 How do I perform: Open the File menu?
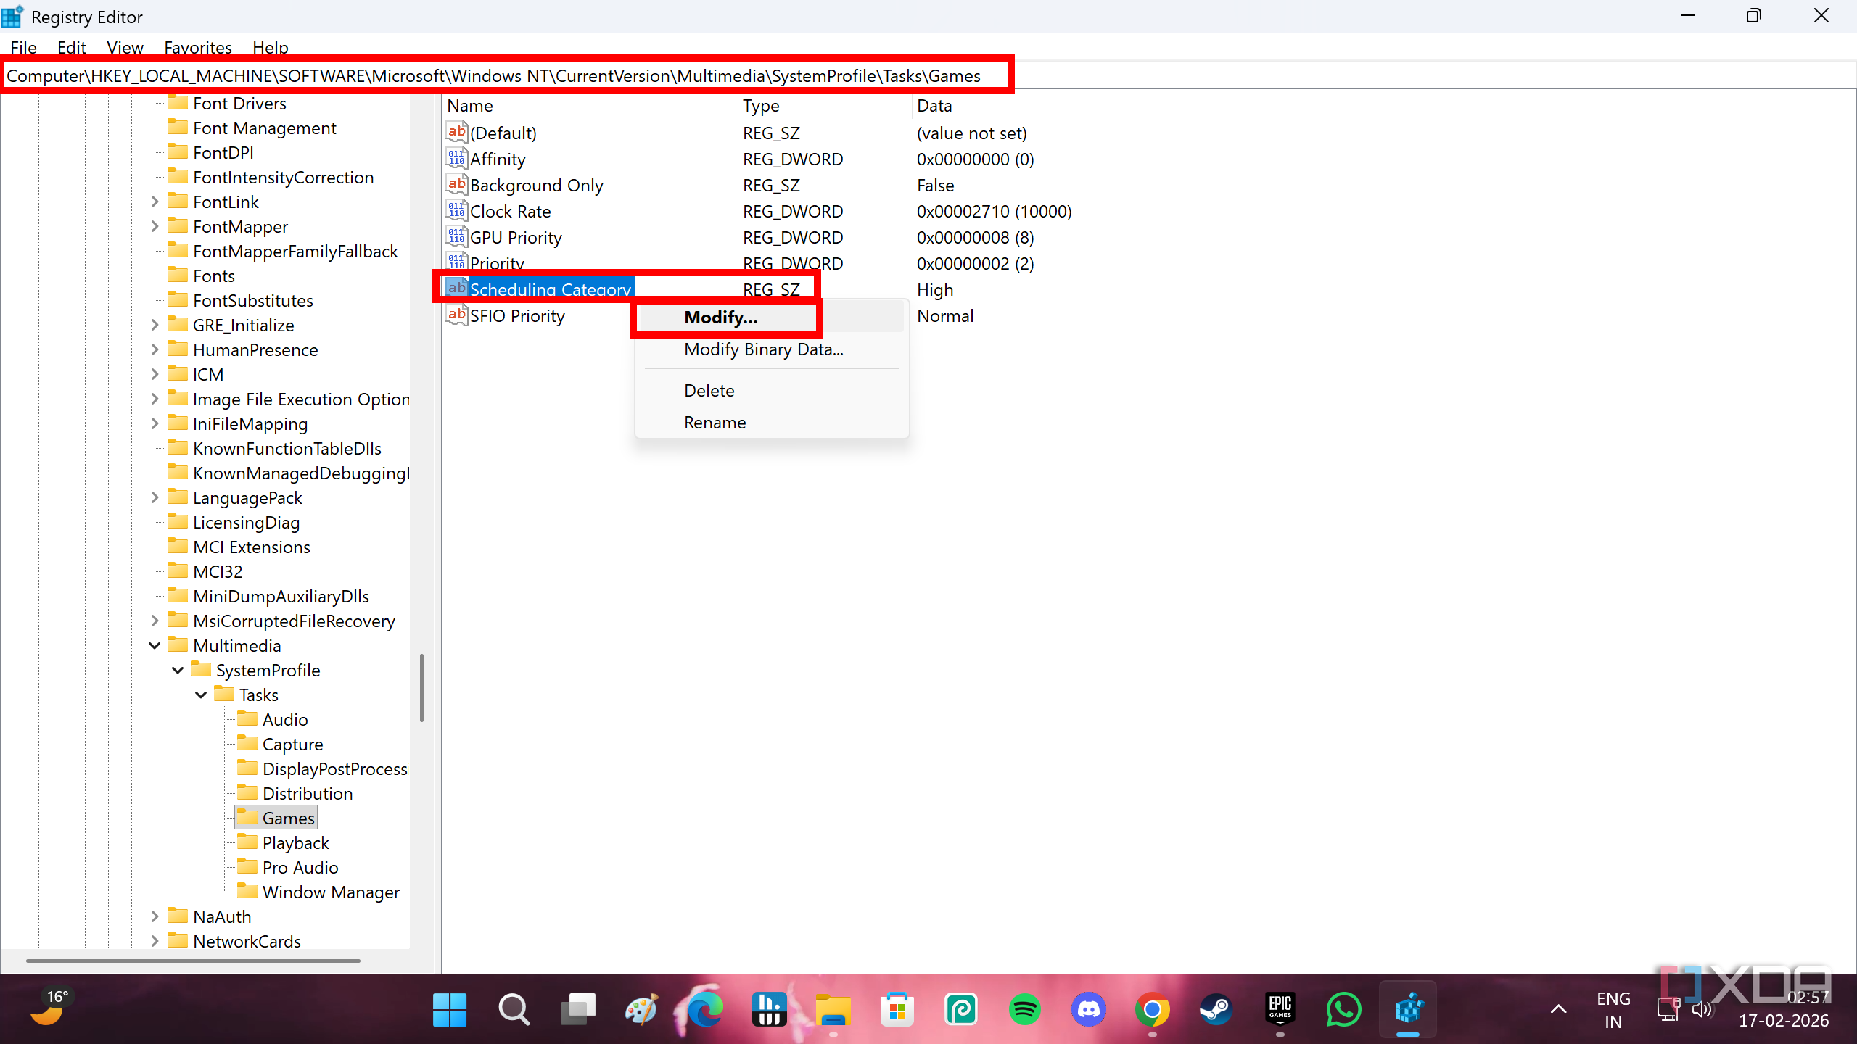pyautogui.click(x=23, y=48)
